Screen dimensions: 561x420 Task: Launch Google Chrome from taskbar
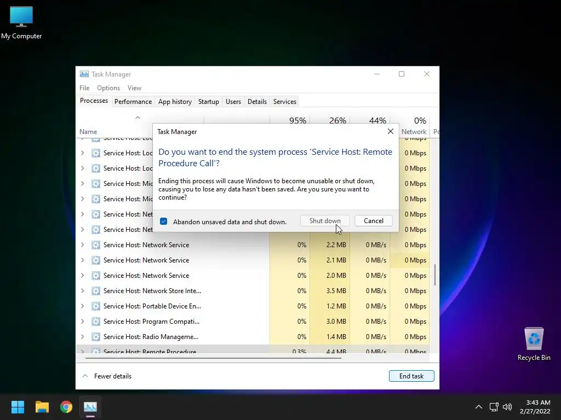point(66,407)
